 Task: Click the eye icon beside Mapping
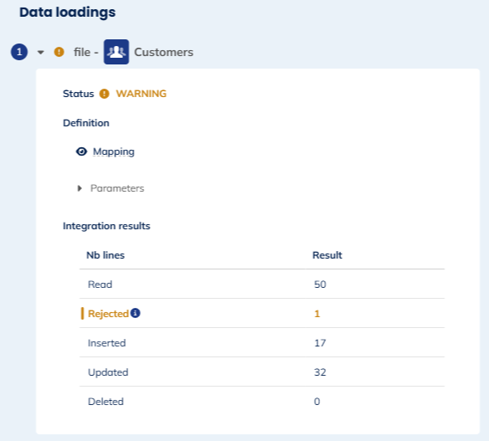(x=82, y=151)
